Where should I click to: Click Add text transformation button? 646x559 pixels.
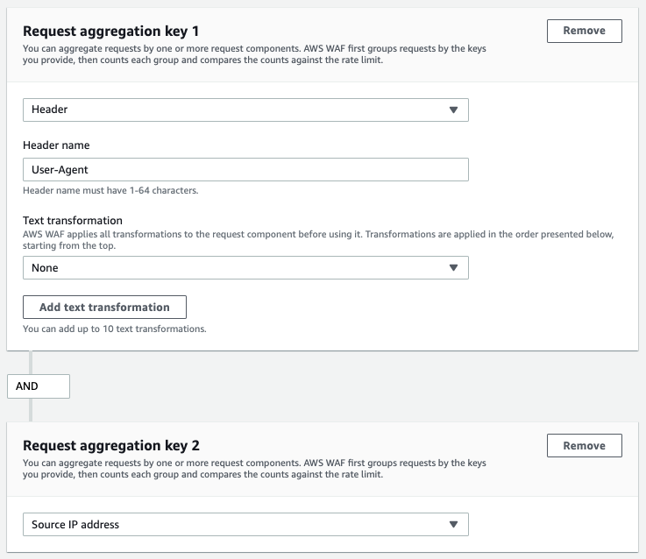tap(104, 307)
